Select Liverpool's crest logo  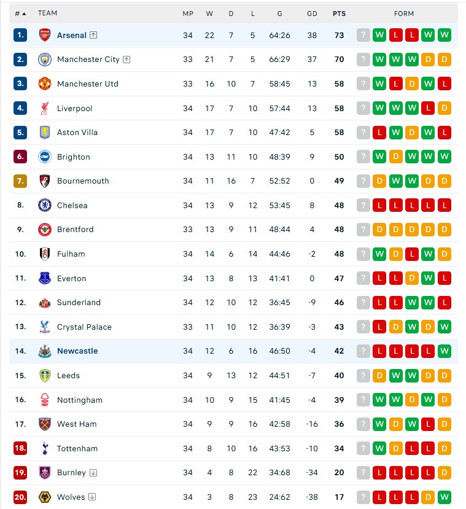[x=45, y=108]
